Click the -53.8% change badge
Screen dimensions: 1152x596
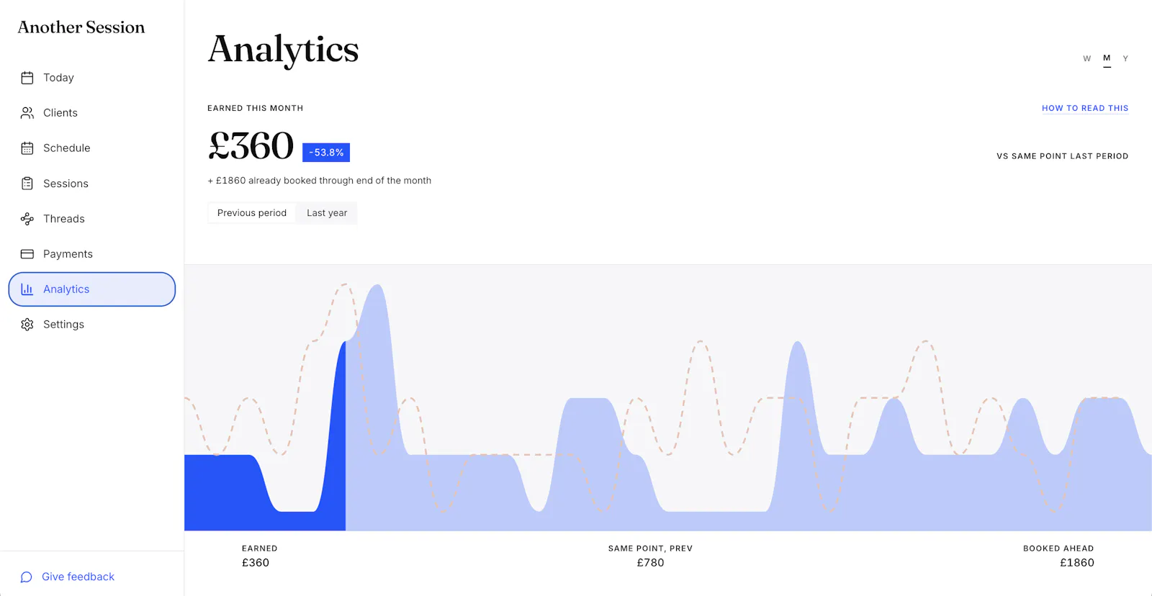point(326,153)
